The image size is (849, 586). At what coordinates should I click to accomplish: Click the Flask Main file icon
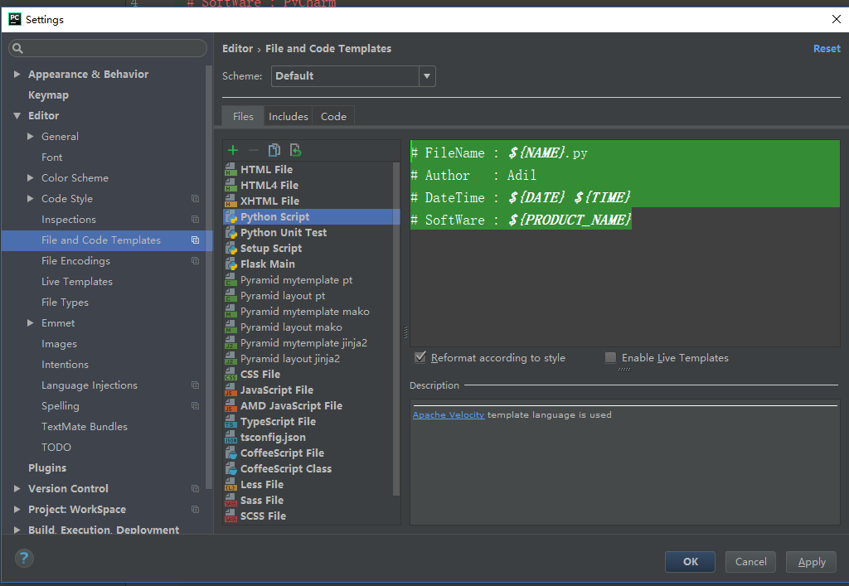tap(230, 264)
